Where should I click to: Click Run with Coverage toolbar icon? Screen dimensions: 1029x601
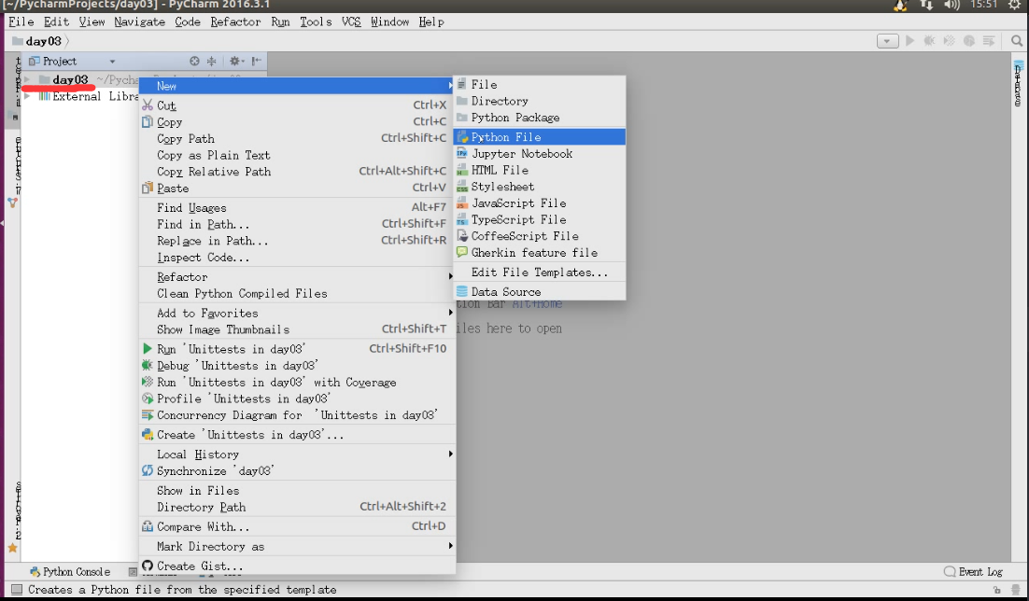click(x=949, y=41)
